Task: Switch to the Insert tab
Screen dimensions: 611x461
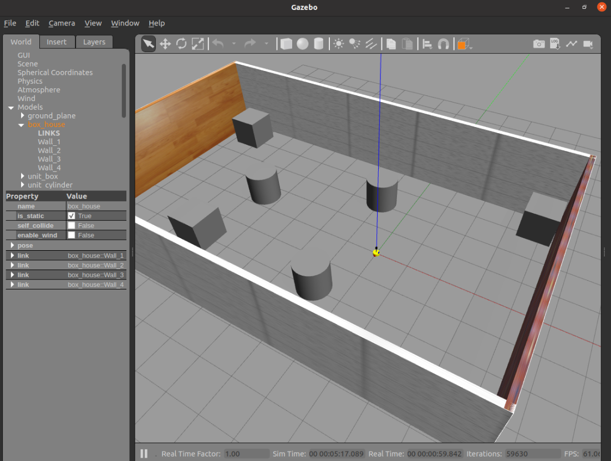Action: pos(57,42)
